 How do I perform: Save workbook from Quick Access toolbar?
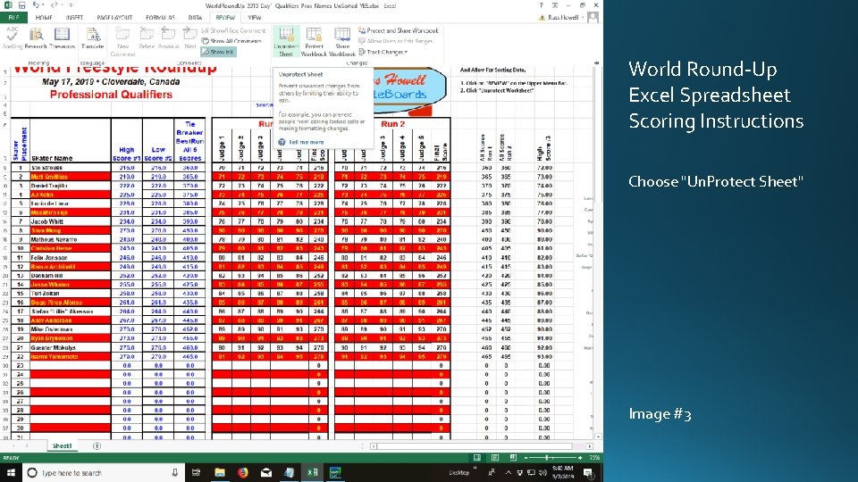[21, 5]
